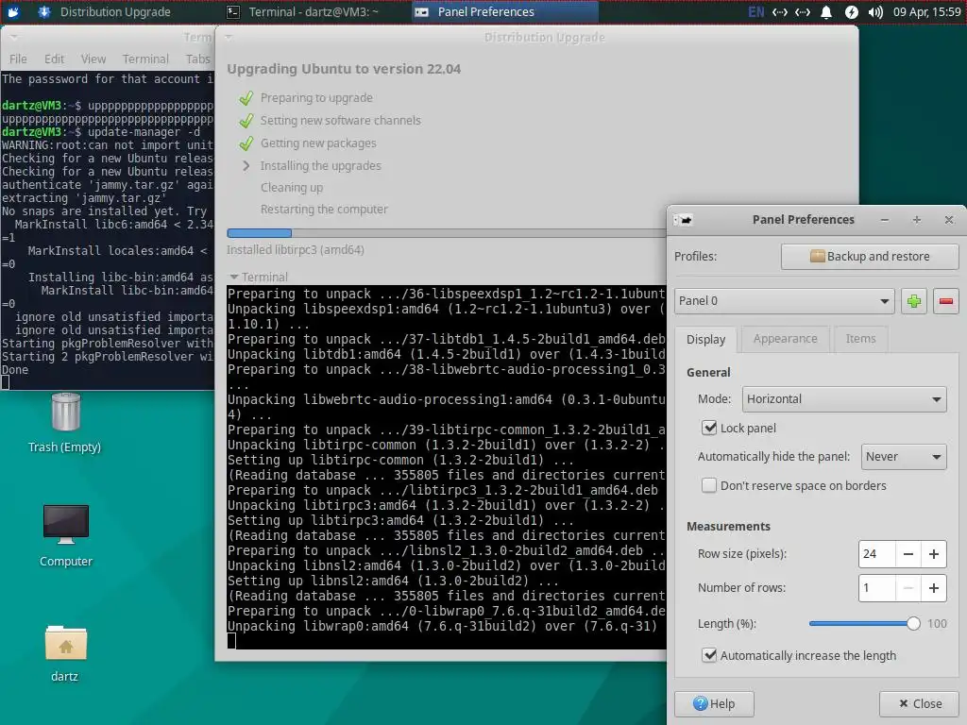Open the Mode Horizontal dropdown
This screenshot has width=967, height=725.
[844, 399]
